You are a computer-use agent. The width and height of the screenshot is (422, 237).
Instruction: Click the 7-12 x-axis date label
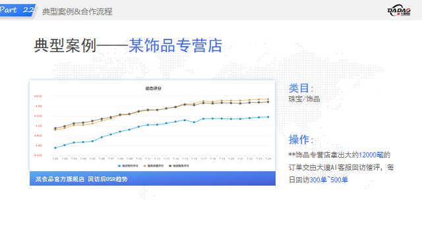(x=157, y=159)
